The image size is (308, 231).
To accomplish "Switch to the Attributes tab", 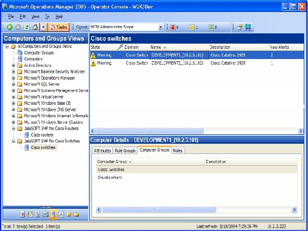I will 102,151.
